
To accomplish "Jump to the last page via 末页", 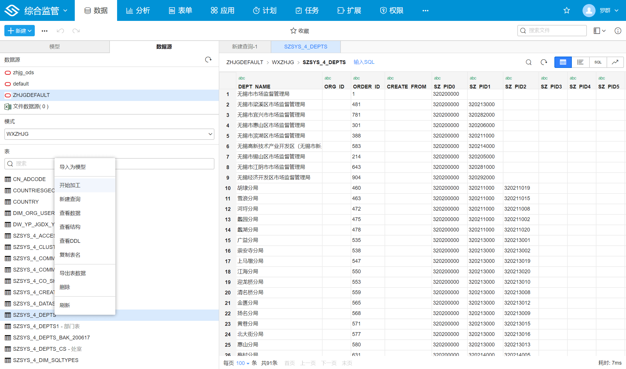I will [347, 363].
